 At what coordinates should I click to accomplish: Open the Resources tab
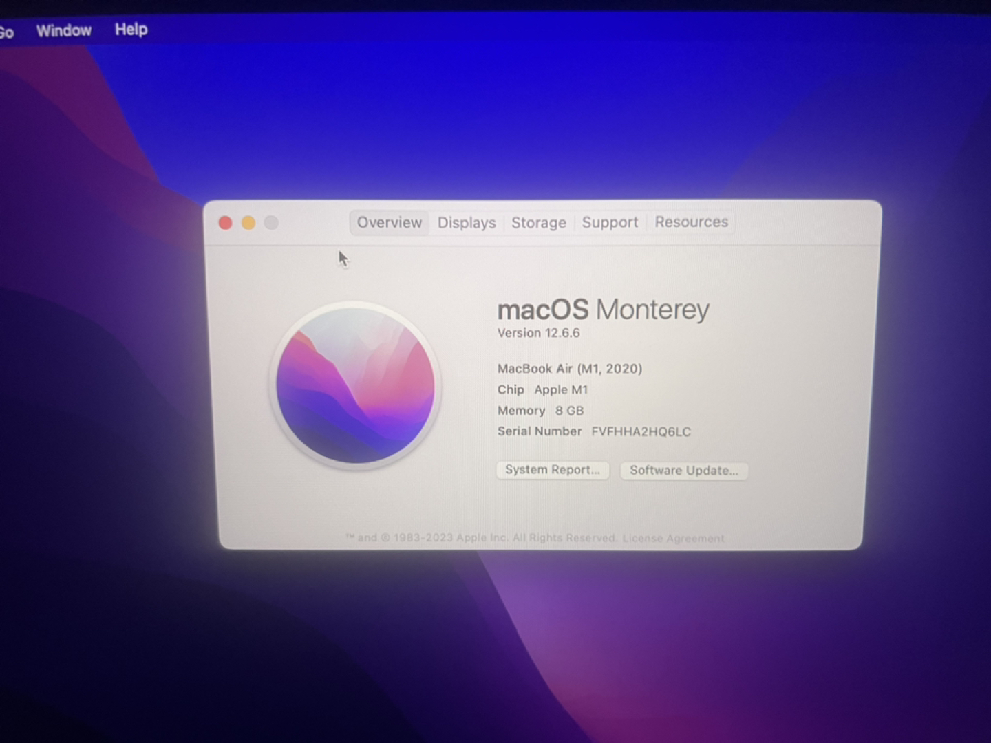pyautogui.click(x=691, y=222)
